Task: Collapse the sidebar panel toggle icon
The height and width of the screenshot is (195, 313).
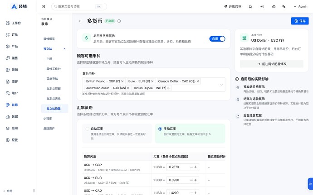Action: (43, 7)
